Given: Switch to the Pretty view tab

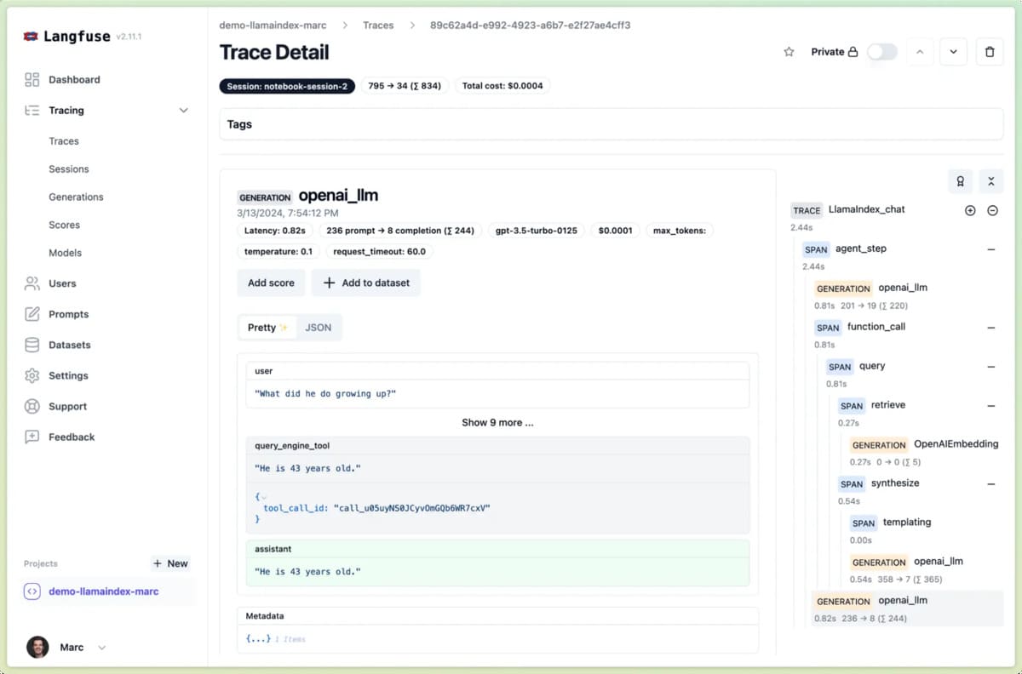Looking at the screenshot, I should (267, 328).
